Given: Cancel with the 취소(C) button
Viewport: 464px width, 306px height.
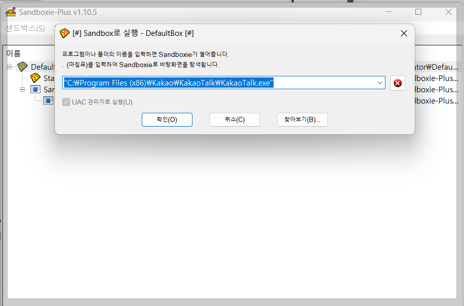Looking at the screenshot, I should pos(235,119).
